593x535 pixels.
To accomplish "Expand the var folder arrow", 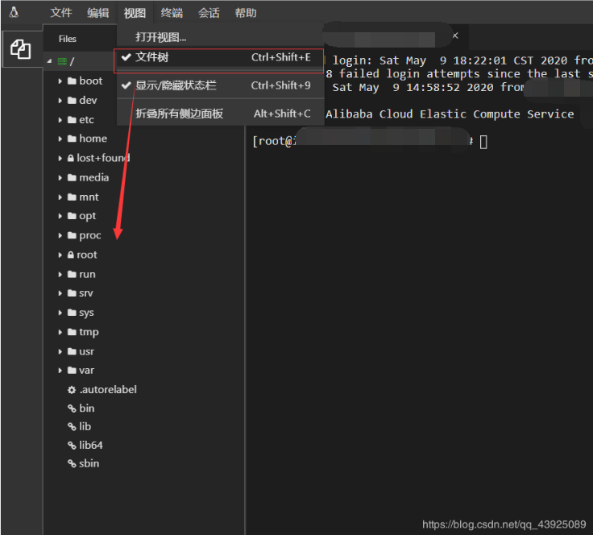I will click(x=60, y=371).
